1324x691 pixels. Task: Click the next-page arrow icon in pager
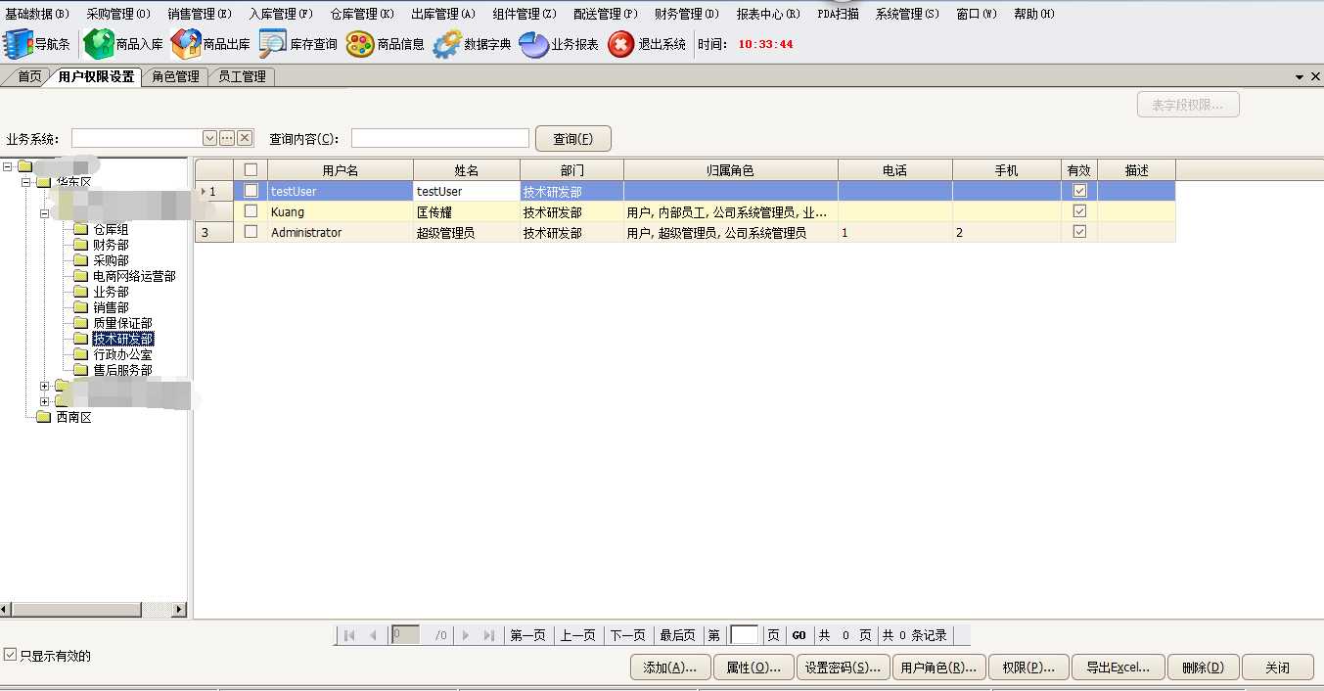click(466, 635)
